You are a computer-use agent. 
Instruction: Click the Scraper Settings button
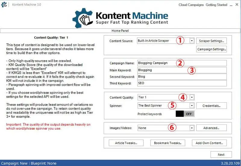[211, 41]
